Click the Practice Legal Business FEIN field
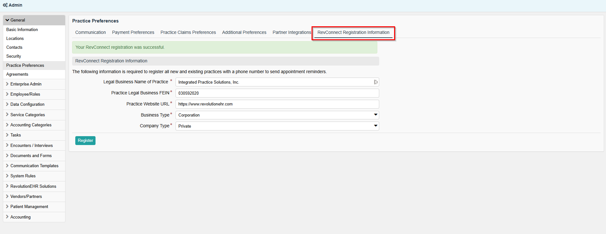 (277, 93)
